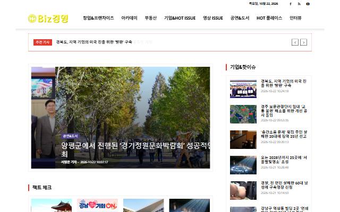The height and width of the screenshot is (212, 340).
Task: Open the HOT 플레이스 menu
Action: click(269, 18)
